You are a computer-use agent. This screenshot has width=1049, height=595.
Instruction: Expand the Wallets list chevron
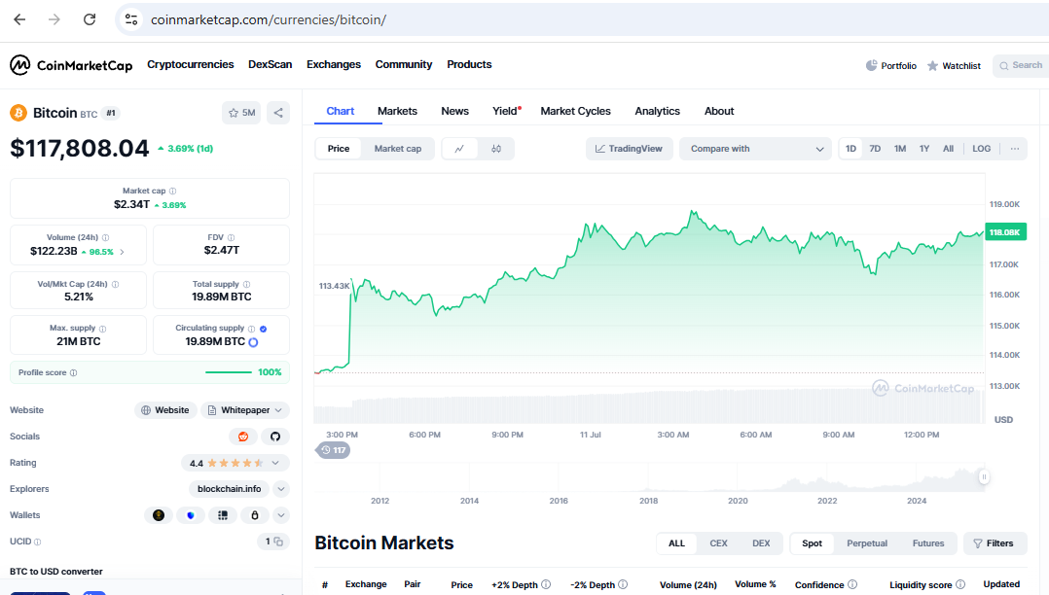[x=281, y=515]
